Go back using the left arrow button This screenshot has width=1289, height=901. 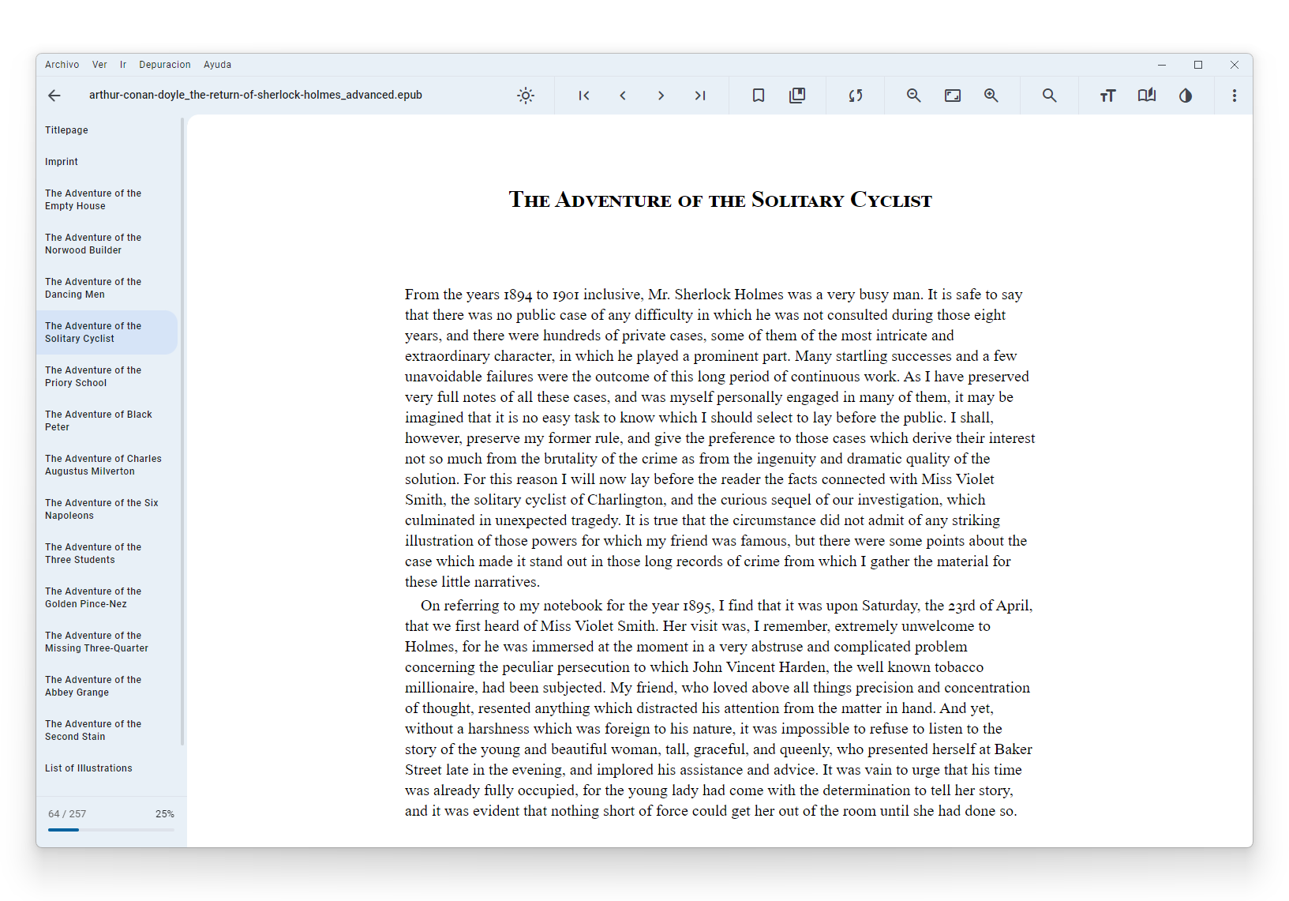pos(54,95)
